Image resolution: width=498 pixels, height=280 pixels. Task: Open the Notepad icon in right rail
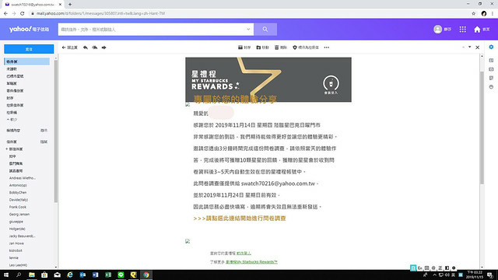[x=491, y=78]
